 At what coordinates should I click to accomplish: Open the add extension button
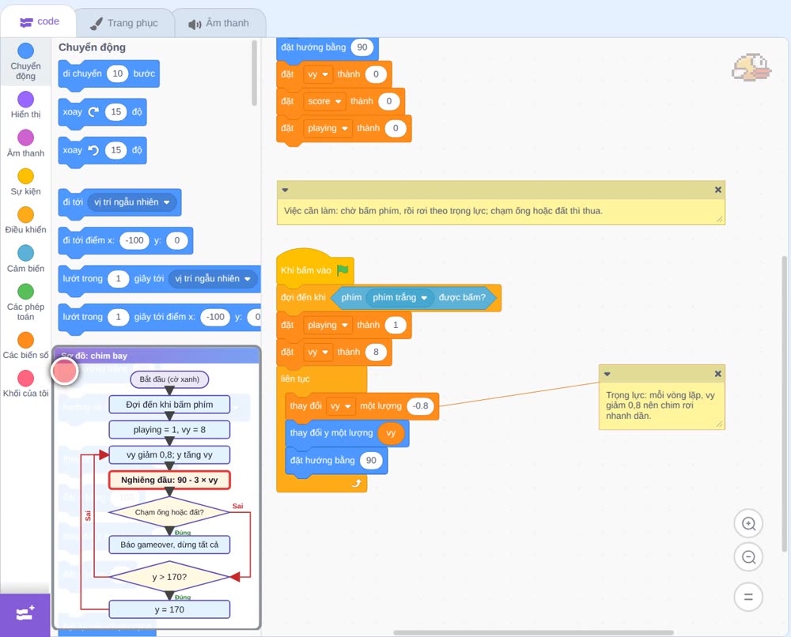point(25,614)
